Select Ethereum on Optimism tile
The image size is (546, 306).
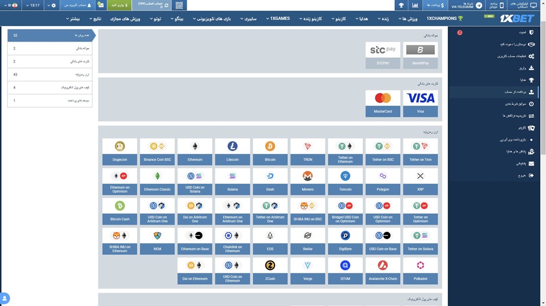pyautogui.click(x=120, y=181)
